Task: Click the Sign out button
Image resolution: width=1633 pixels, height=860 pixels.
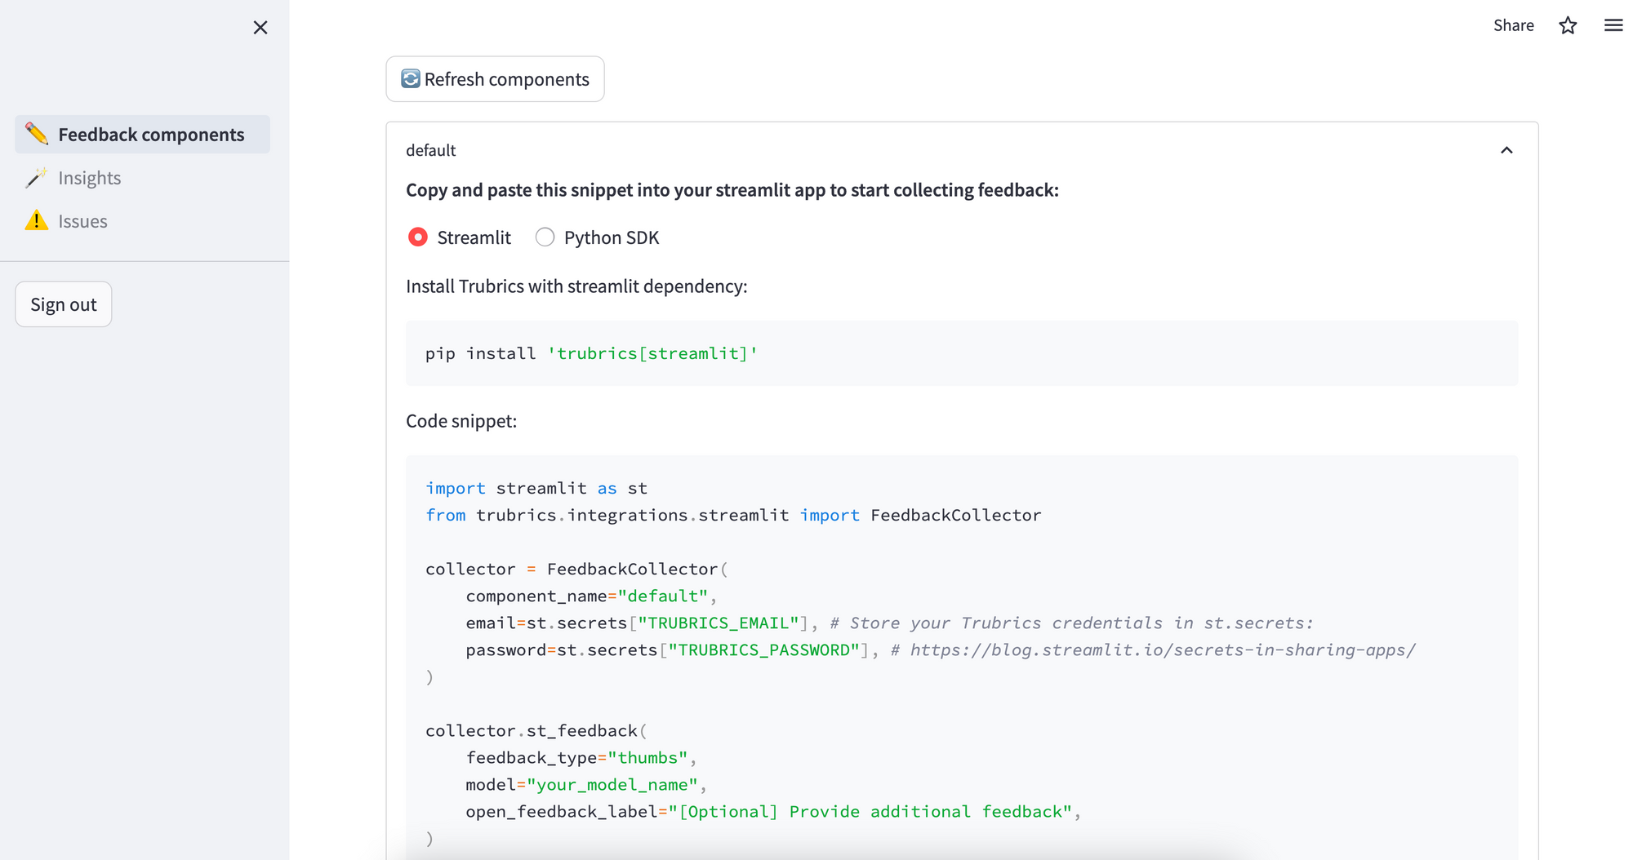Action: pyautogui.click(x=63, y=304)
